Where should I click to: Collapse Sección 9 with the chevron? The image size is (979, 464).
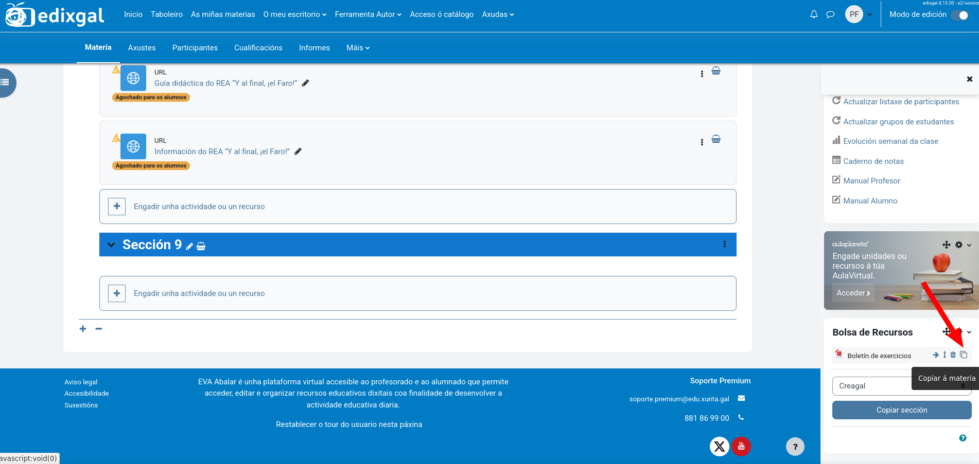pyautogui.click(x=111, y=245)
